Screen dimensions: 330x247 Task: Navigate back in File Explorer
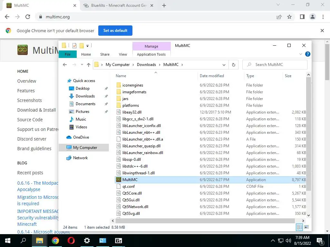tap(65, 65)
